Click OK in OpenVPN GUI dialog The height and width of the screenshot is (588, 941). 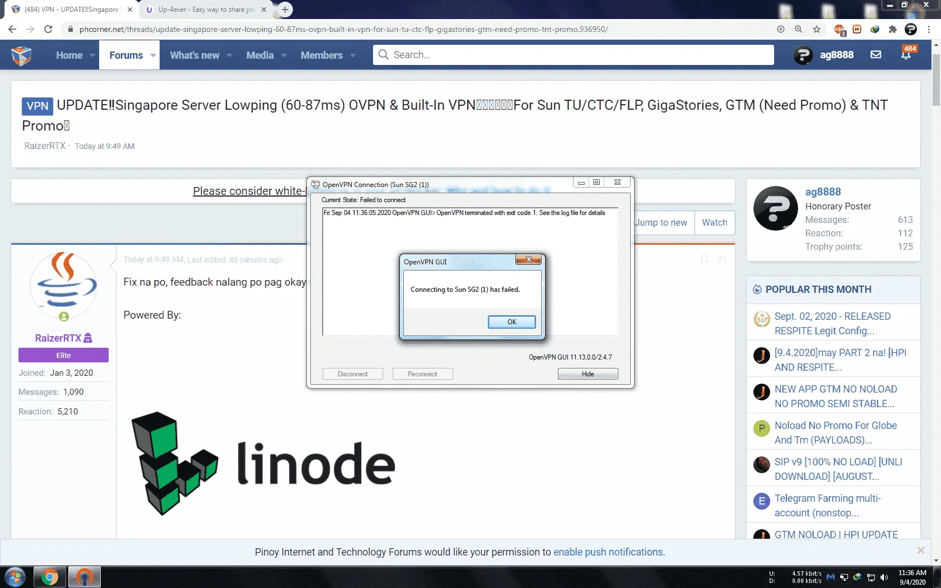point(512,321)
